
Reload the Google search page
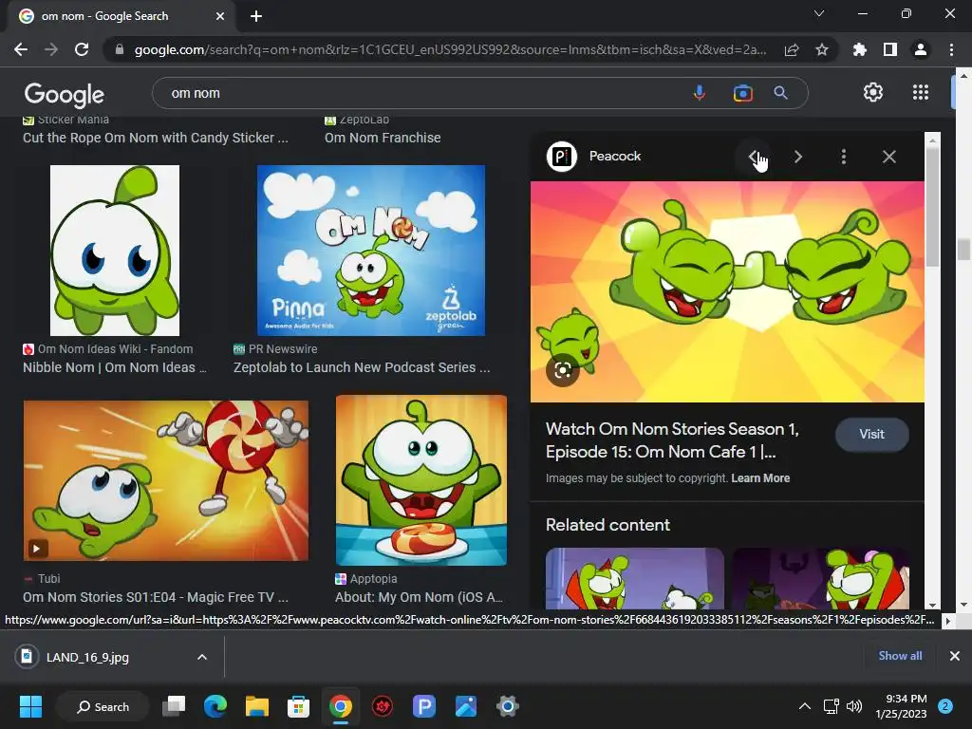pyautogui.click(x=82, y=49)
